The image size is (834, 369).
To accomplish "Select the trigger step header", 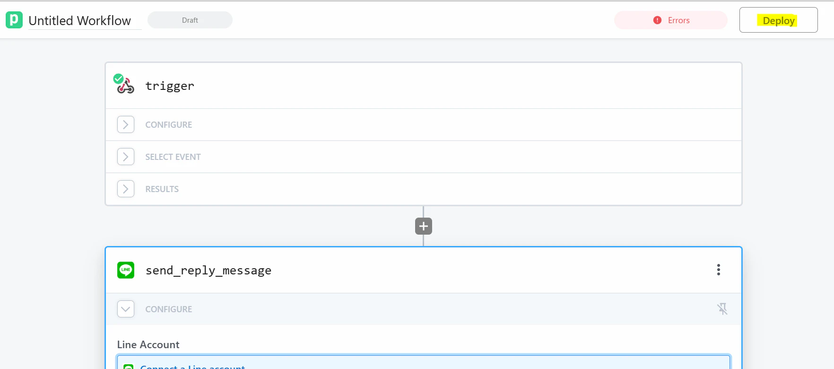I will coord(424,86).
